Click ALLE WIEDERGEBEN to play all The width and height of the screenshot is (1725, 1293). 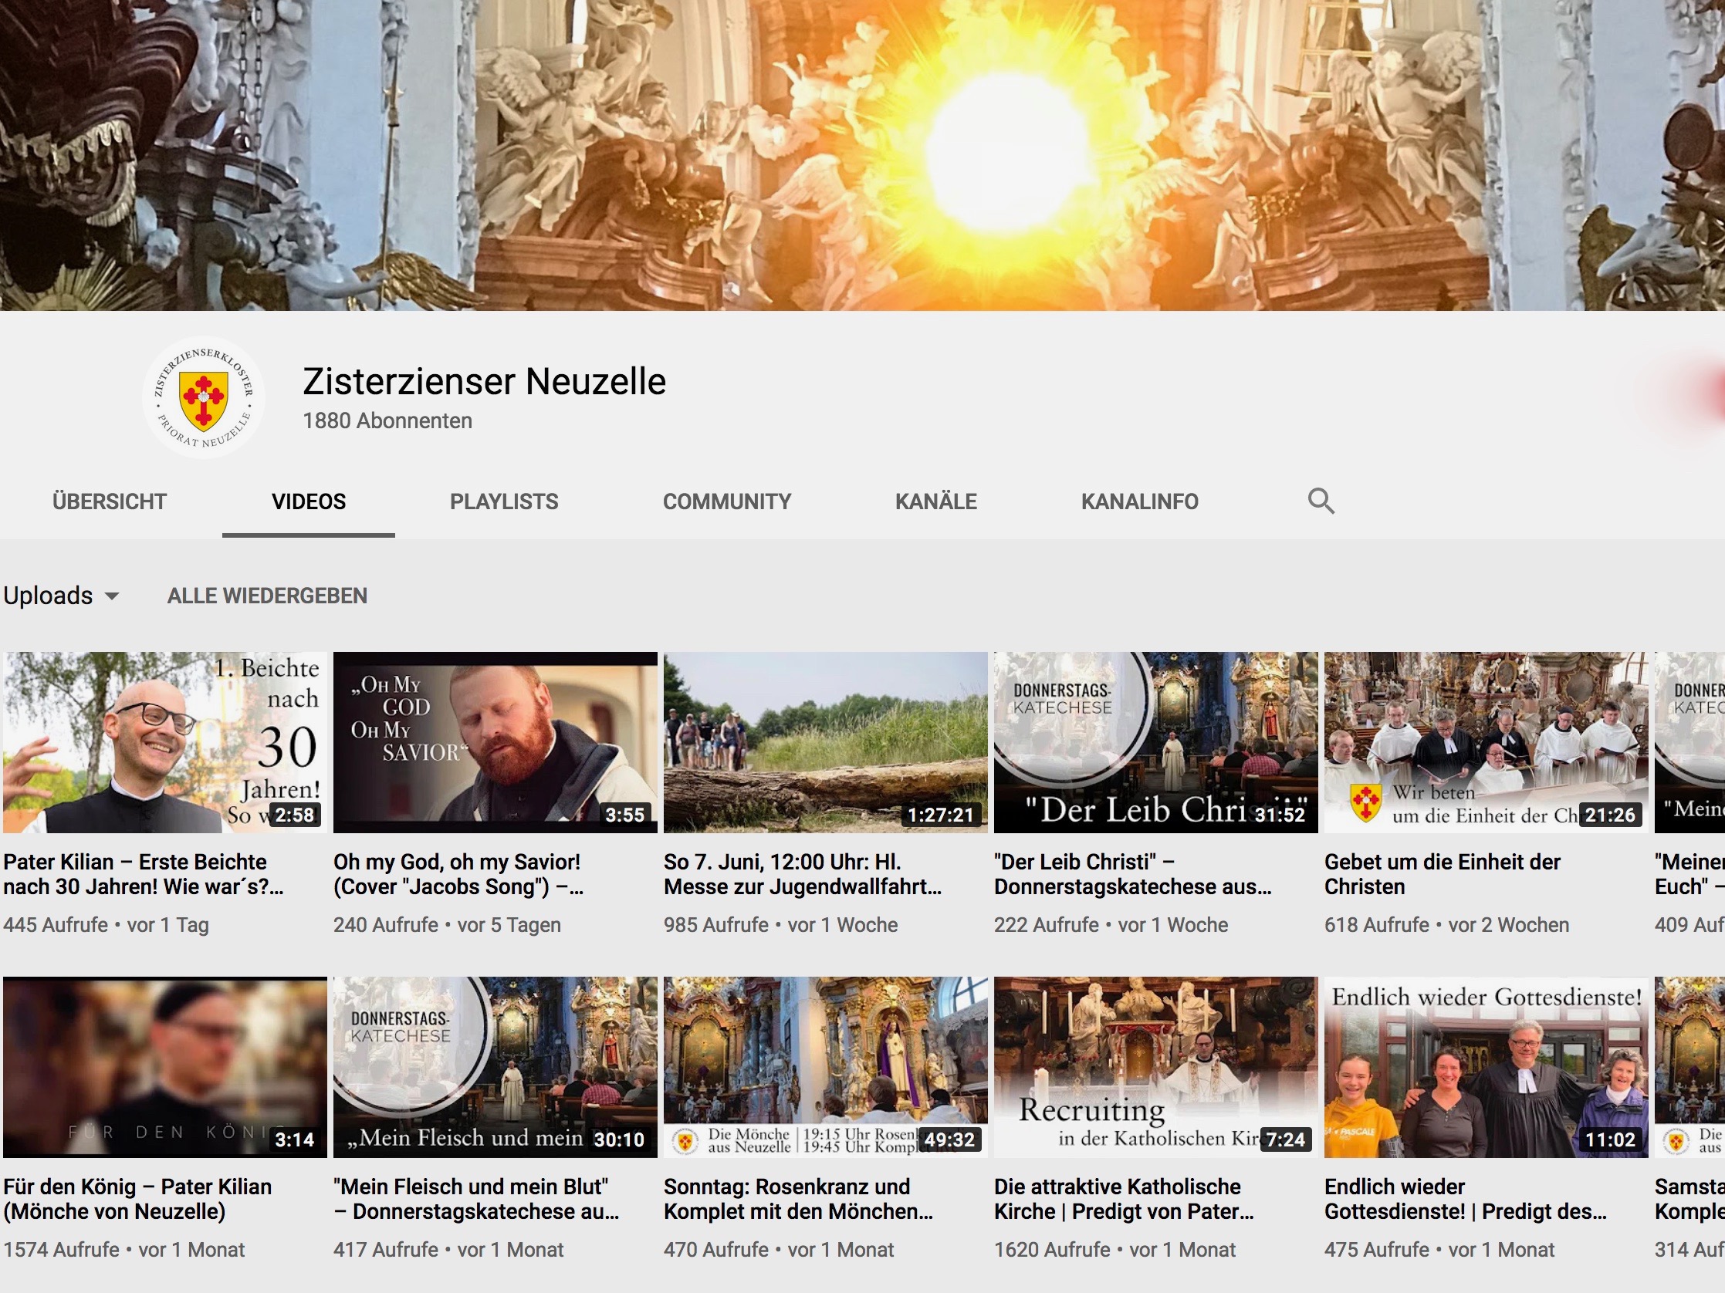[267, 596]
